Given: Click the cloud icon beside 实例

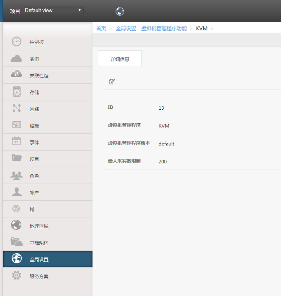Looking at the screenshot, I should click(x=16, y=58).
